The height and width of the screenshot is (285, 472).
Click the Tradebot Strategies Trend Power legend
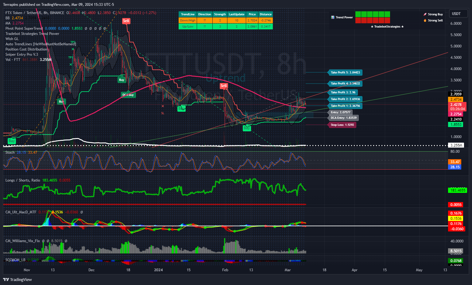[x=32, y=34]
